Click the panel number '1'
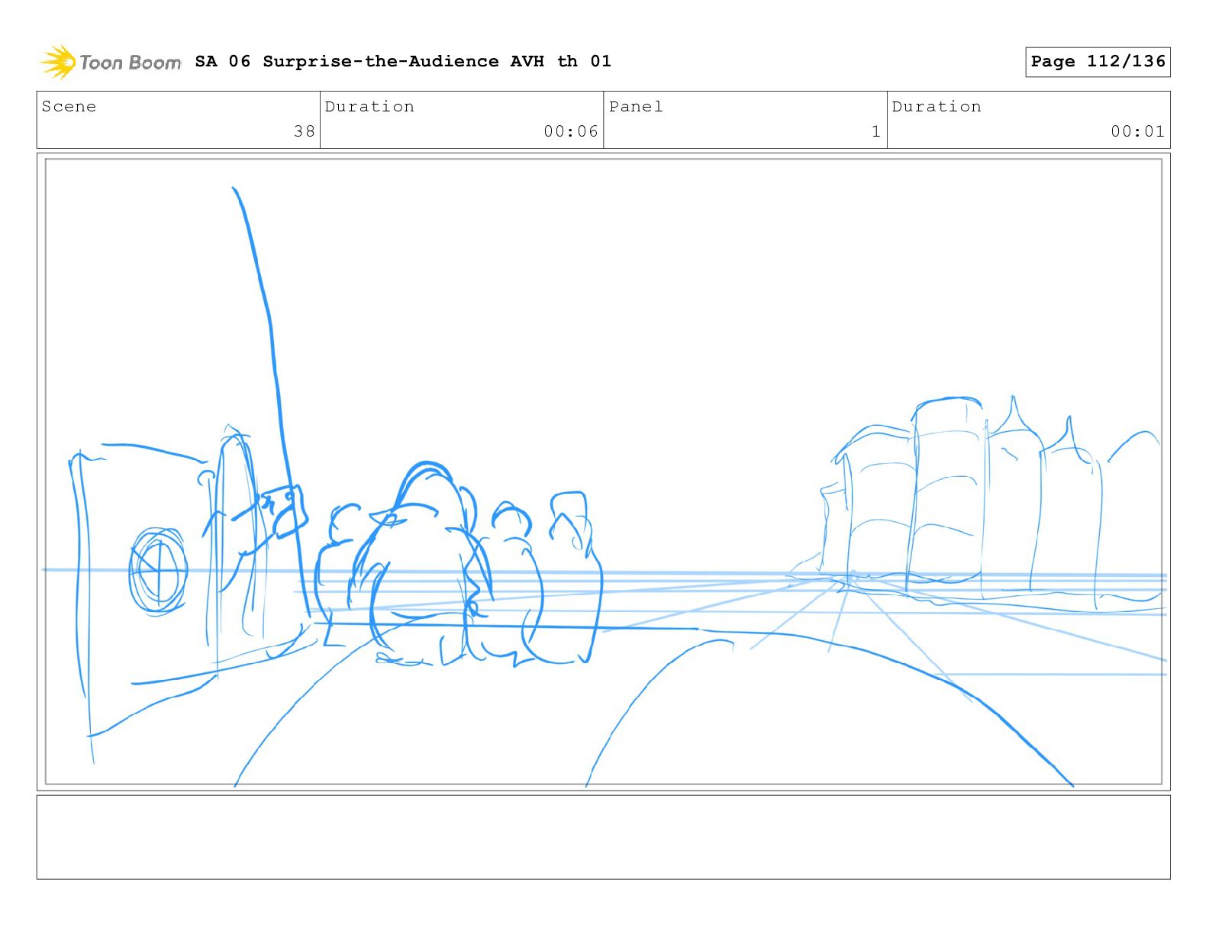Viewport: 1209px width, 934px height. (x=876, y=131)
